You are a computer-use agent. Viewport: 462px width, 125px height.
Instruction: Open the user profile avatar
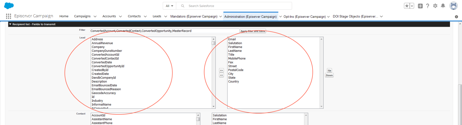point(453,6)
